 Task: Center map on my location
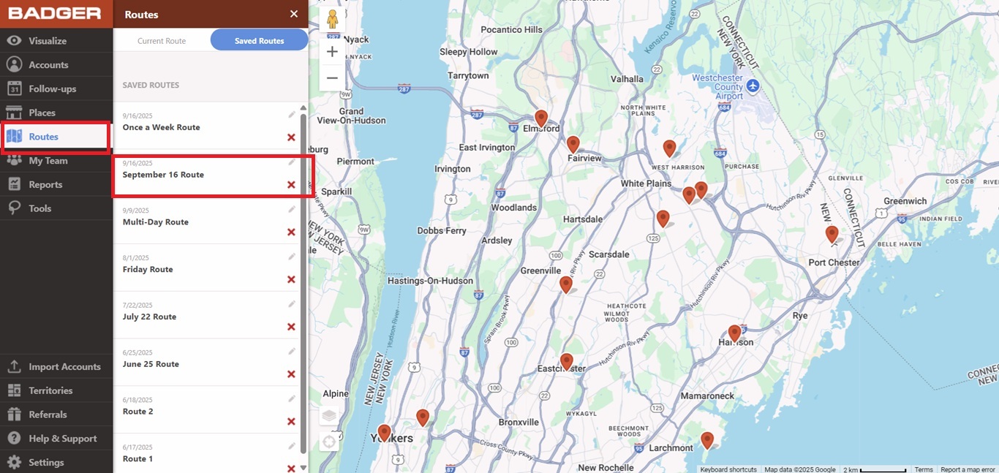[330, 442]
